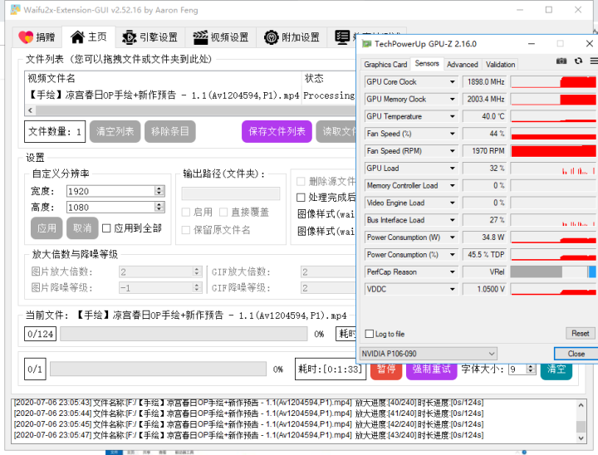Viewport: 598px width, 455px height.
Task: Open the 捐赠 donate tab
Action: click(x=37, y=37)
